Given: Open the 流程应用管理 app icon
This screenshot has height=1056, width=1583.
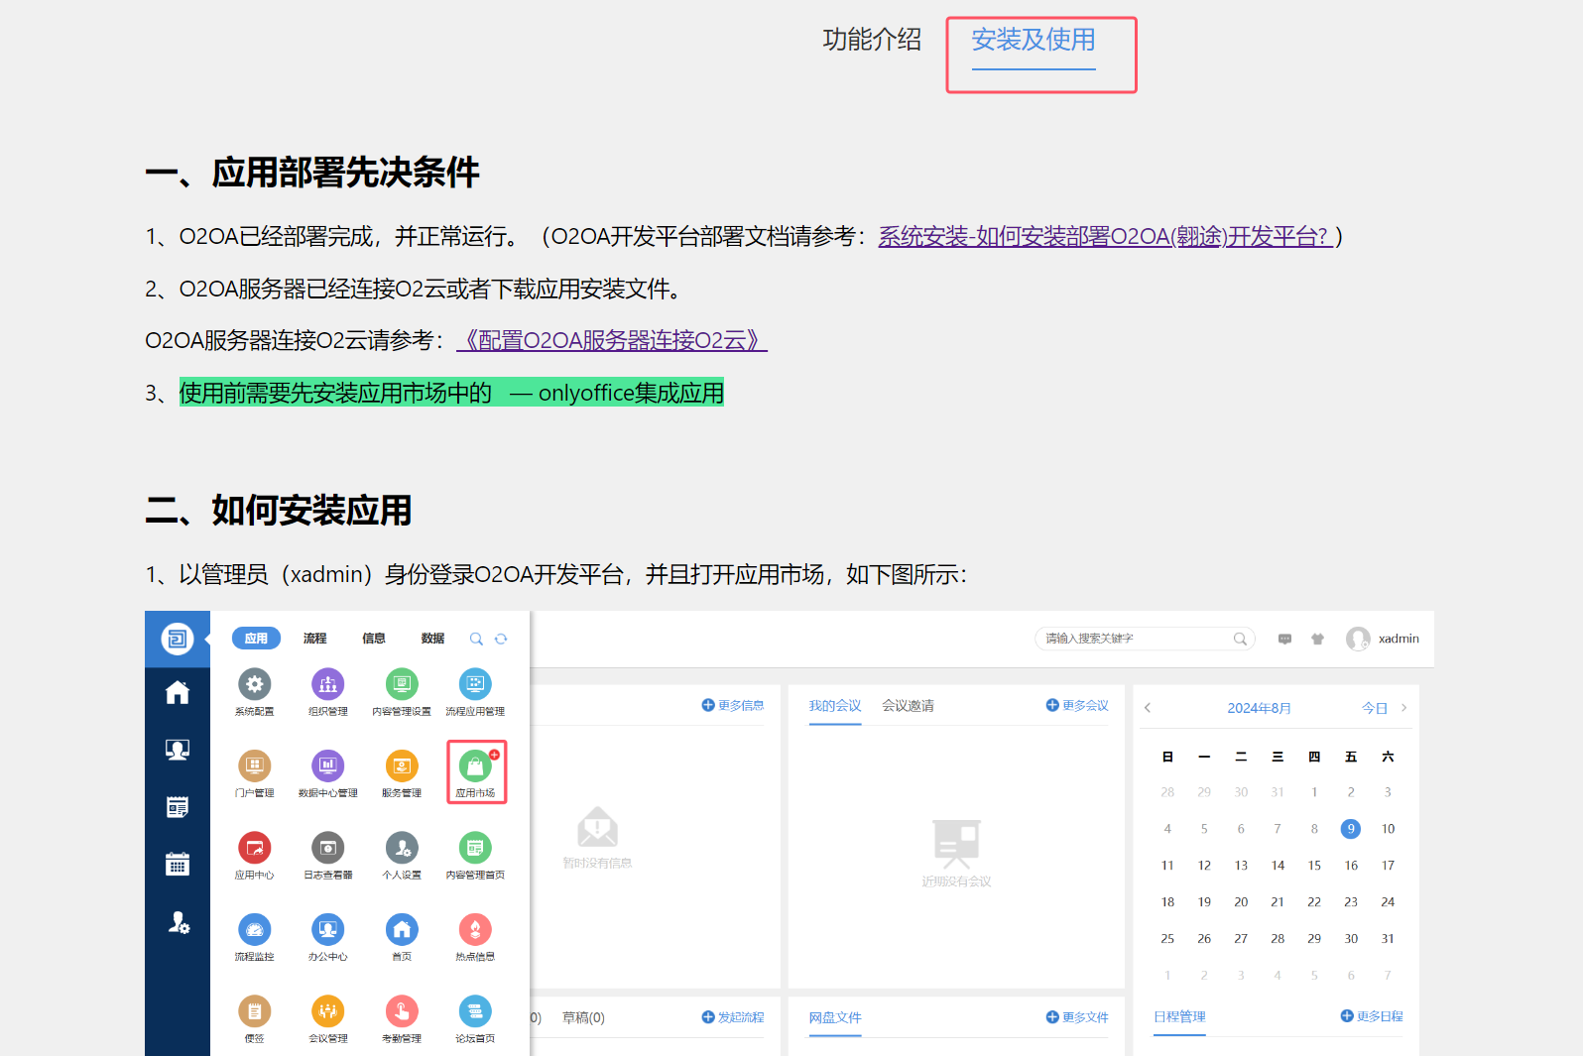Looking at the screenshot, I should pos(475,684).
